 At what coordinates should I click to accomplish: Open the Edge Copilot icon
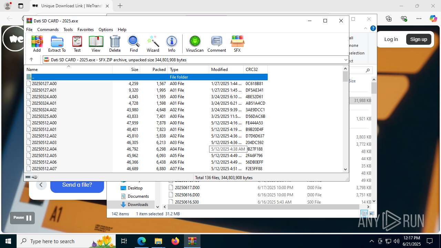[433, 19]
